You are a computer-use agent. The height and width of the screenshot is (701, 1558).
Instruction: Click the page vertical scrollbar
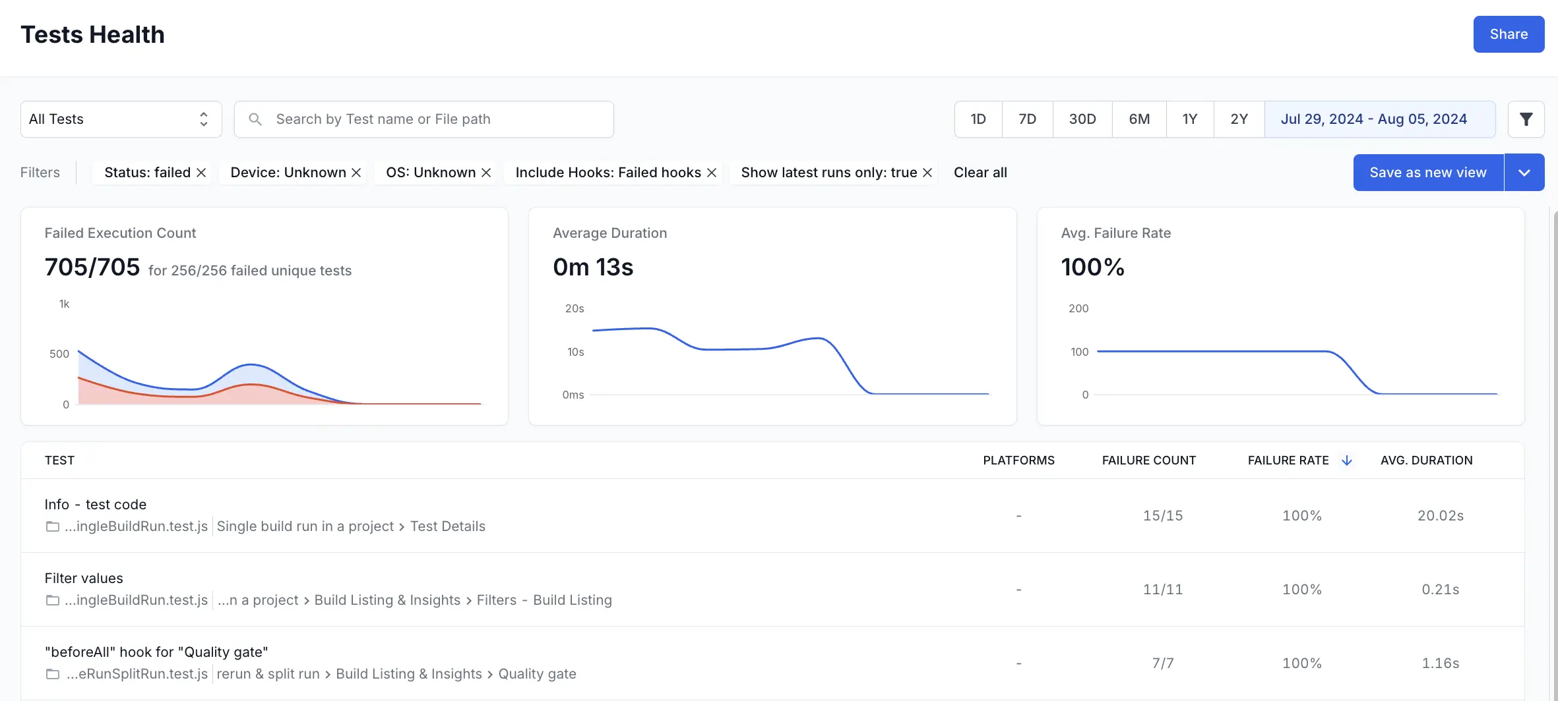[1555, 455]
